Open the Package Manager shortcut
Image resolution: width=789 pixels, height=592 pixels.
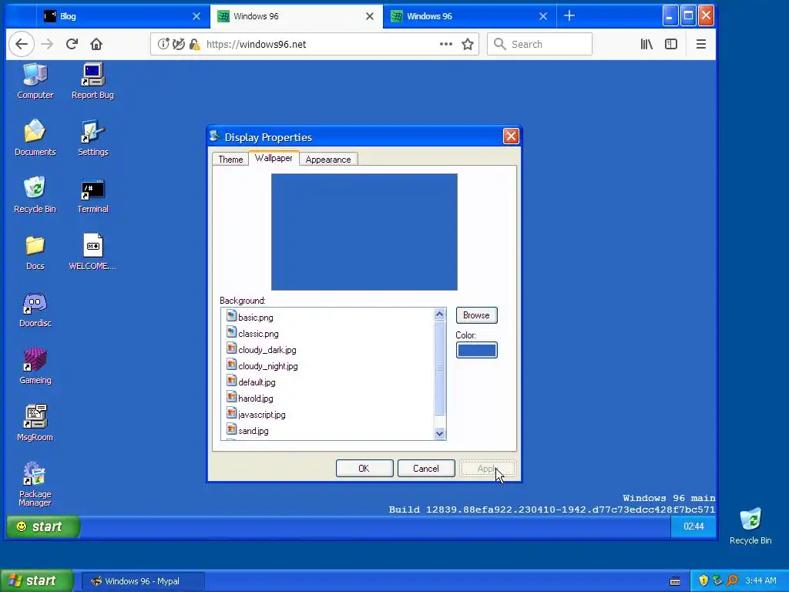point(35,483)
